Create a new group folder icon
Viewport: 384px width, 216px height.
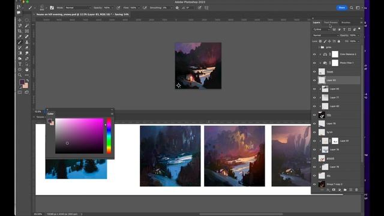pos(345,190)
